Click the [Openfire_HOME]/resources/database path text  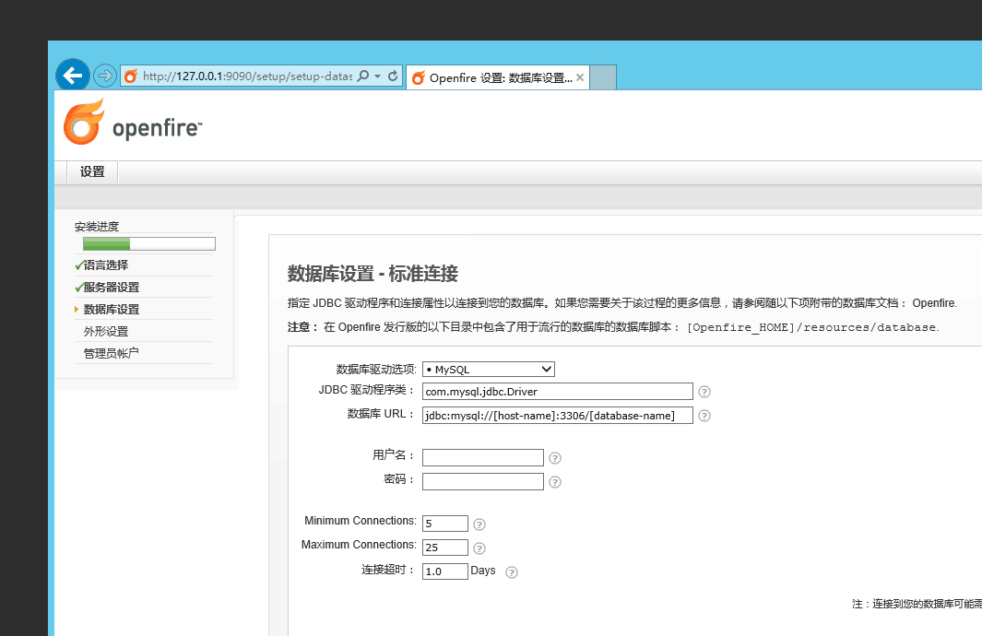tap(811, 327)
